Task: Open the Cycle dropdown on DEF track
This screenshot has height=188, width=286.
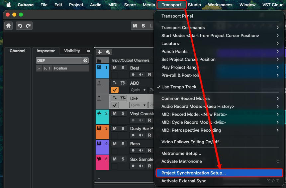Action: (138, 105)
